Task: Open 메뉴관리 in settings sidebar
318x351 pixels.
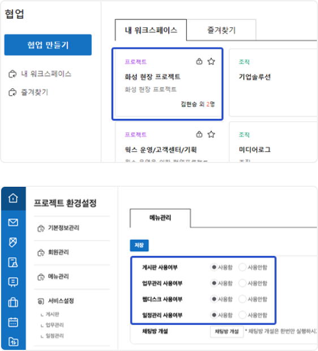Action: click(59, 276)
